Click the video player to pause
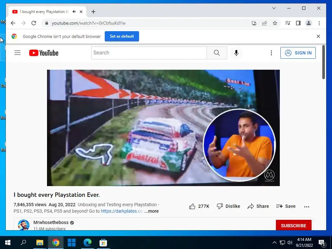Viewport: 332px width, 249px height. tap(163, 128)
